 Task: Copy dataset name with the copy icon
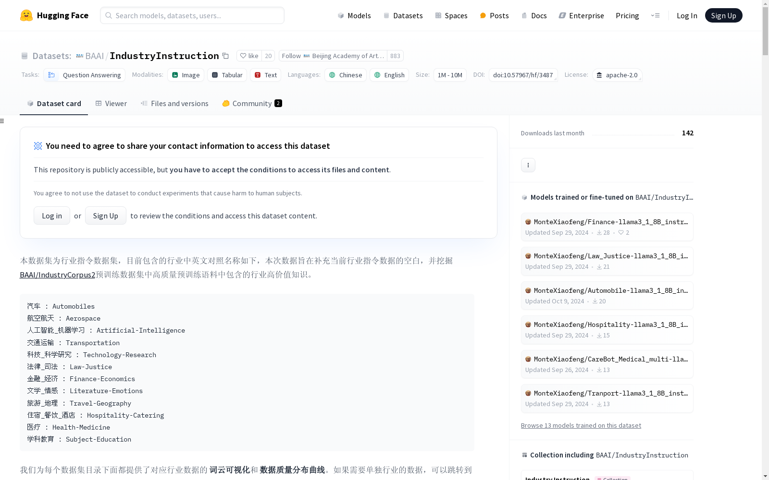coord(225,56)
